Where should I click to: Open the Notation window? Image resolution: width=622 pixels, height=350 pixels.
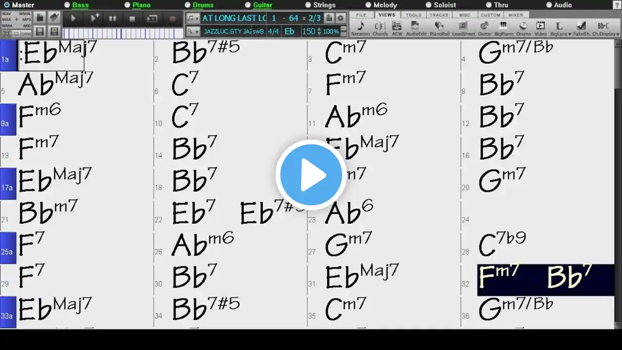[360, 29]
